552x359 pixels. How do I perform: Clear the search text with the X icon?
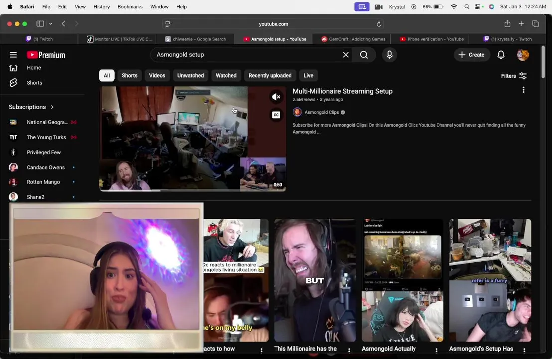(x=346, y=55)
